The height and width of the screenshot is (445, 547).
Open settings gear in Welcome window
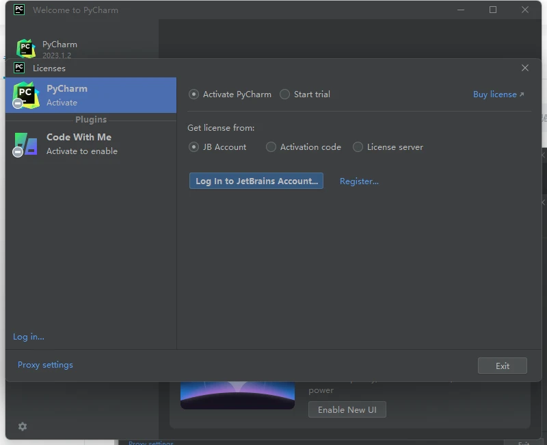pos(23,427)
